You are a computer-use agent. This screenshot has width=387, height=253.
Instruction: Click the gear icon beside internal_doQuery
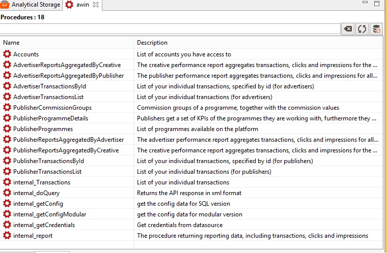click(x=7, y=193)
